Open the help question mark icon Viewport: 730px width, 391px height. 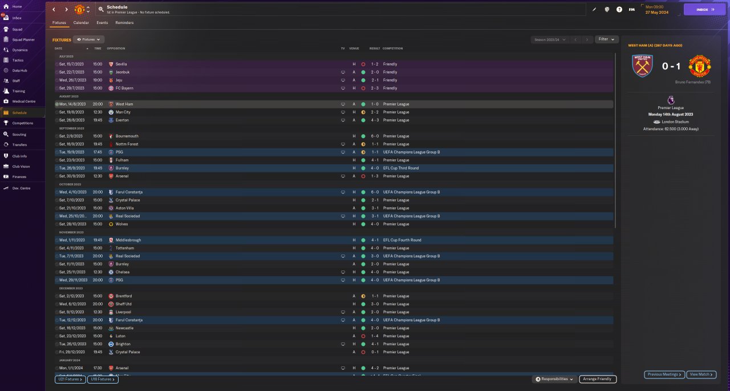click(619, 9)
